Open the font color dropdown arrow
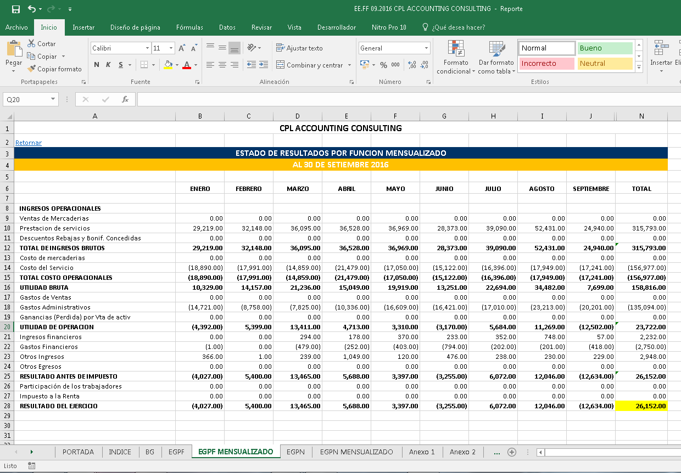This screenshot has width=681, height=473. (196, 65)
